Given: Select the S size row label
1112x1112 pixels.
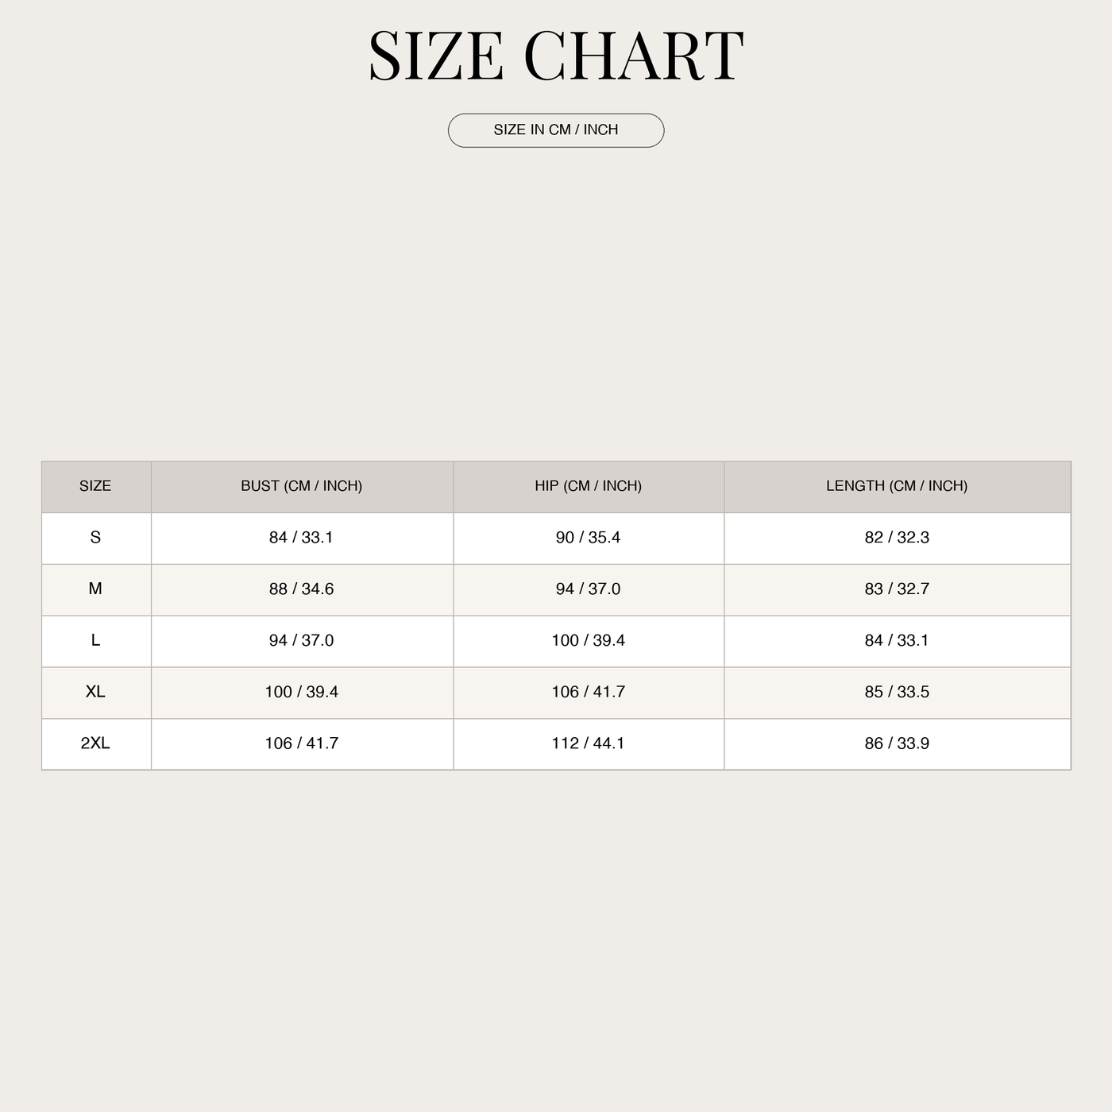Looking at the screenshot, I should coord(95,538).
